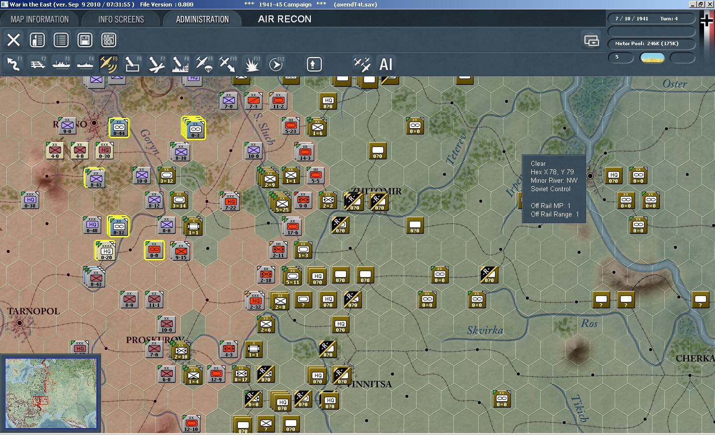The image size is (715, 435).
Task: Select the unit counter labeled 8-38
Action: point(181,151)
